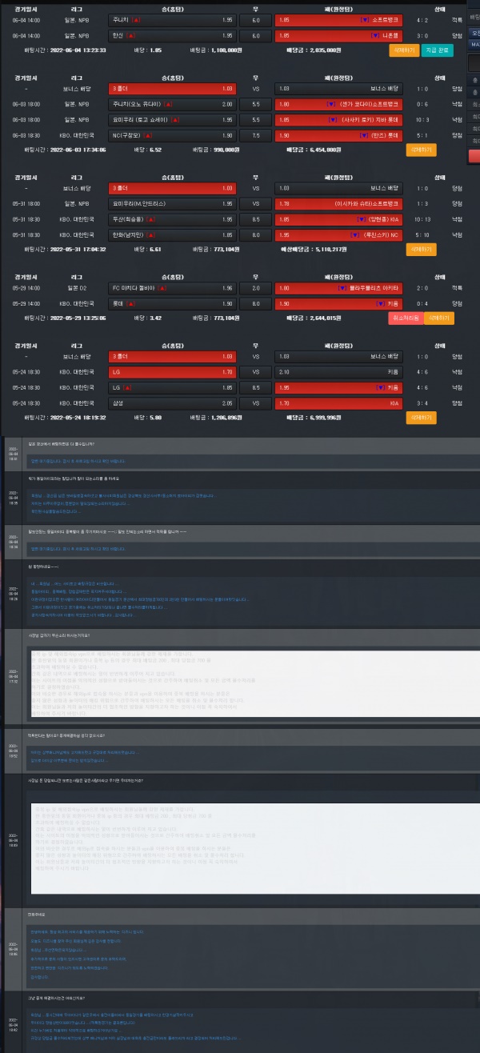Select LG handicap home odds 1.85
Screen dimensions: 480x1053
coord(171,388)
